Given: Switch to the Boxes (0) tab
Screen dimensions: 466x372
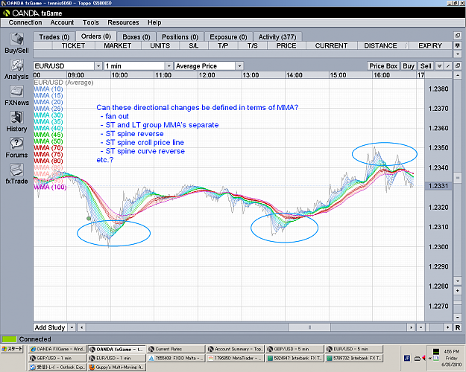Looking at the screenshot, I should [x=136, y=36].
